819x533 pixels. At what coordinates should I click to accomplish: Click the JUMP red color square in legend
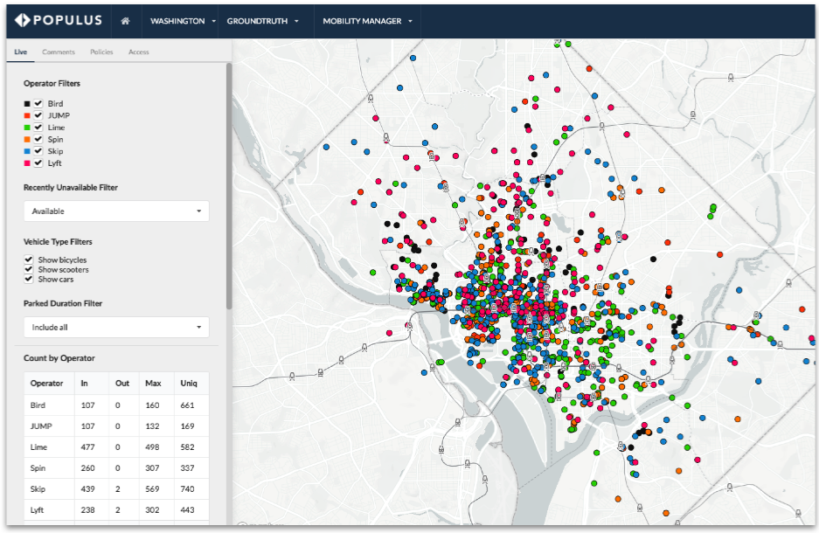click(27, 114)
